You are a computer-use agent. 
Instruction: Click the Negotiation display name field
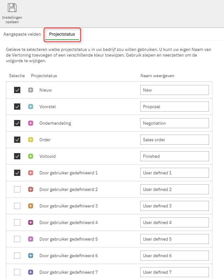pos(174,123)
